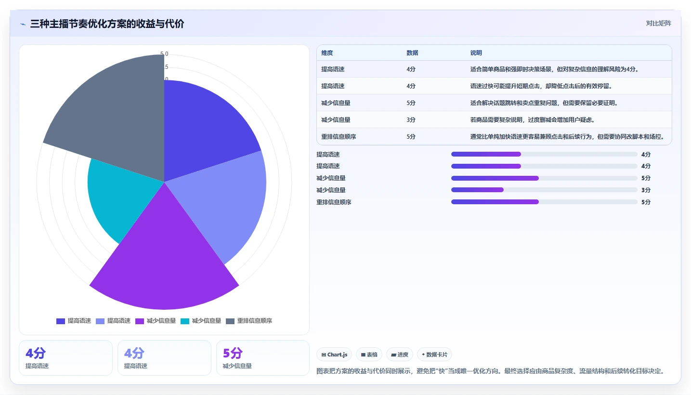The width and height of the screenshot is (691, 395).
Task: Toggle the cyan 减少信息量 legend item
Action: coord(201,321)
